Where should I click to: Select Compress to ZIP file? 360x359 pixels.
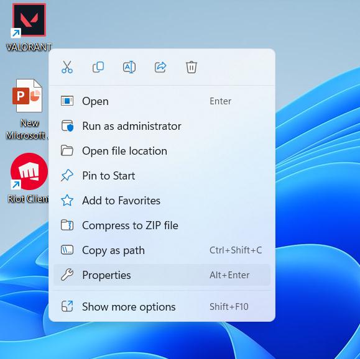(162, 225)
